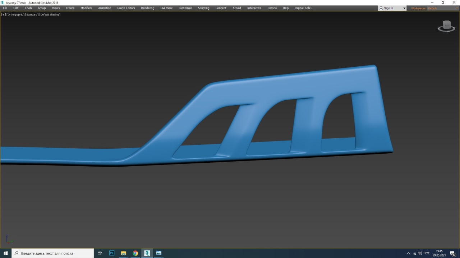The width and height of the screenshot is (460, 258).
Task: Click the Windows Start button
Action: 6,253
